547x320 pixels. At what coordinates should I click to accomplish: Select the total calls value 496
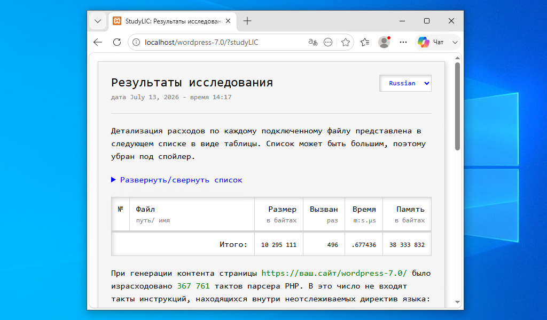tap(332, 245)
